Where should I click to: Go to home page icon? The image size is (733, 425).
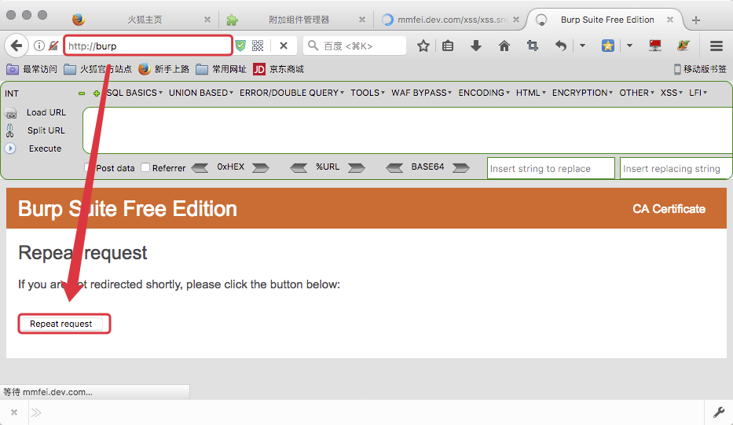504,46
